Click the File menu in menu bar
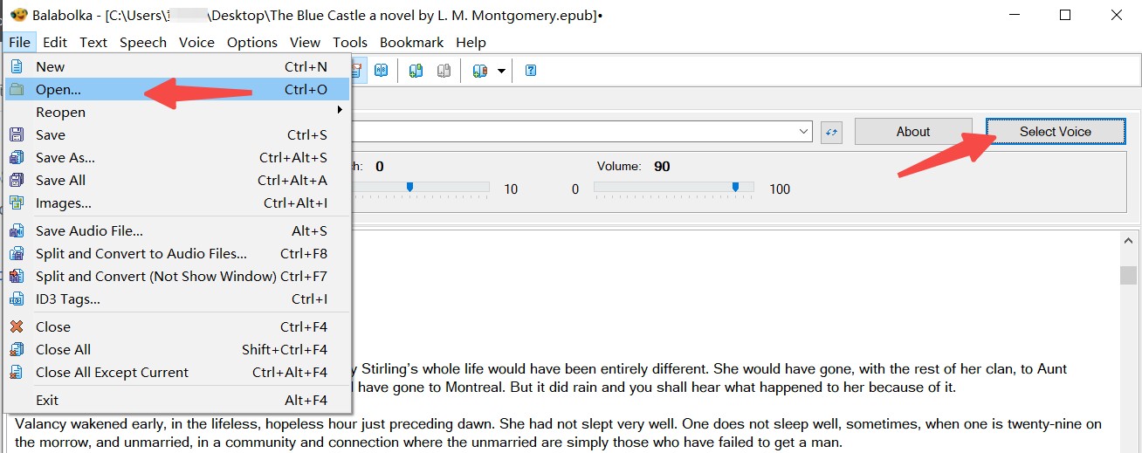 click(20, 42)
